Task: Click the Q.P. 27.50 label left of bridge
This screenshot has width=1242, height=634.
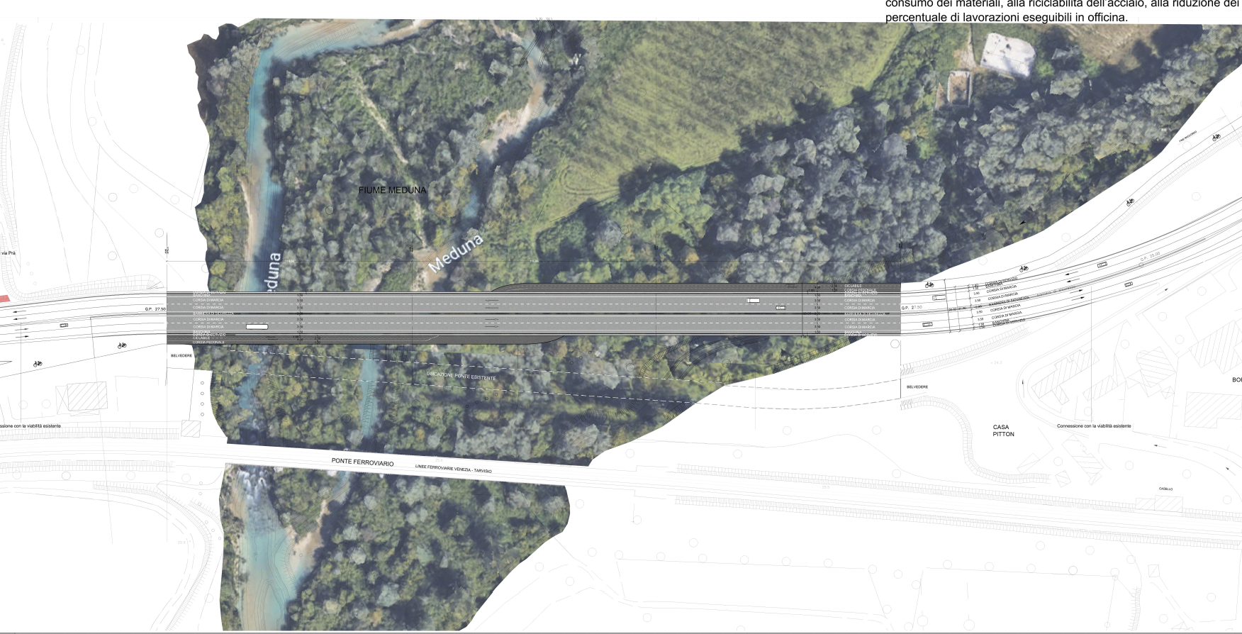Action: (155, 309)
